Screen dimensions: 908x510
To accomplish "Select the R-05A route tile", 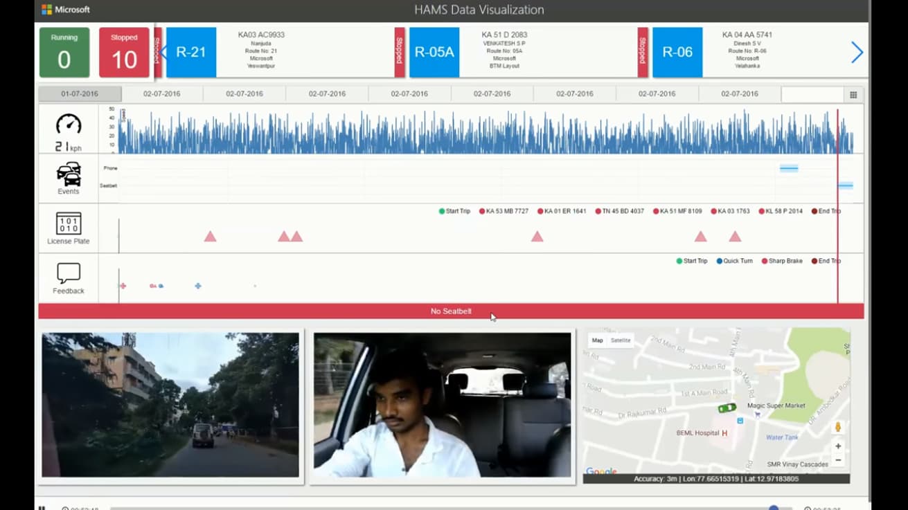I will 434,53.
